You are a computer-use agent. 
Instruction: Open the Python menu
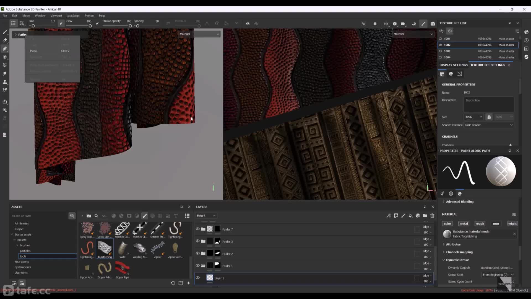click(89, 16)
